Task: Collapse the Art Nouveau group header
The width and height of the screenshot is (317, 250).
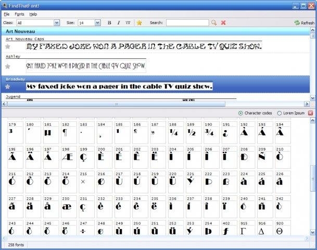Action: tap(155, 31)
